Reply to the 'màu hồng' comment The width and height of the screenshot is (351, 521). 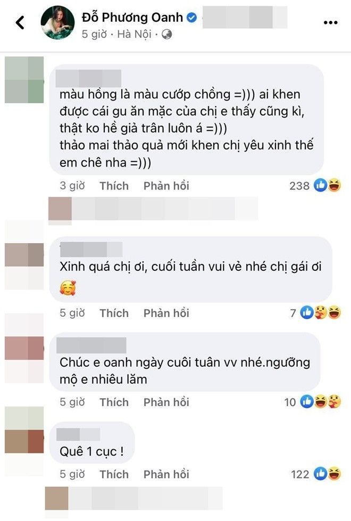pos(166,186)
